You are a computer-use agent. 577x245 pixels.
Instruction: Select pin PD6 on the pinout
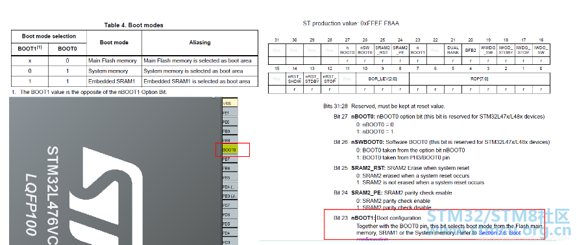tap(230, 215)
